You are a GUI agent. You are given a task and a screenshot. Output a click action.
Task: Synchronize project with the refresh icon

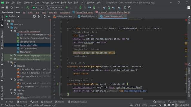12,7
